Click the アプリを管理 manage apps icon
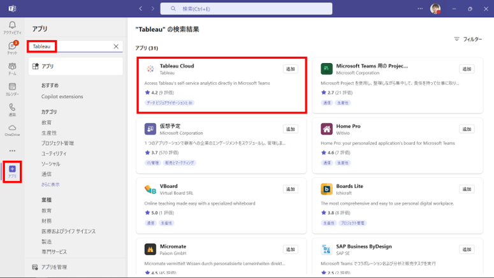Viewport: 494px width, 278px height. tap(35, 267)
